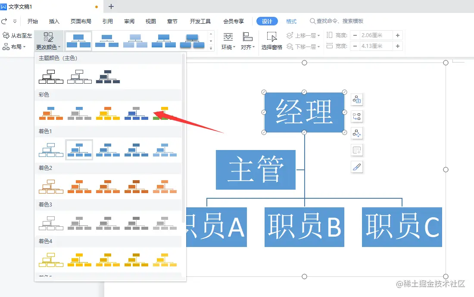Pick the 着色1 outline-only blue scheme
The image size is (474, 297).
coord(51,150)
